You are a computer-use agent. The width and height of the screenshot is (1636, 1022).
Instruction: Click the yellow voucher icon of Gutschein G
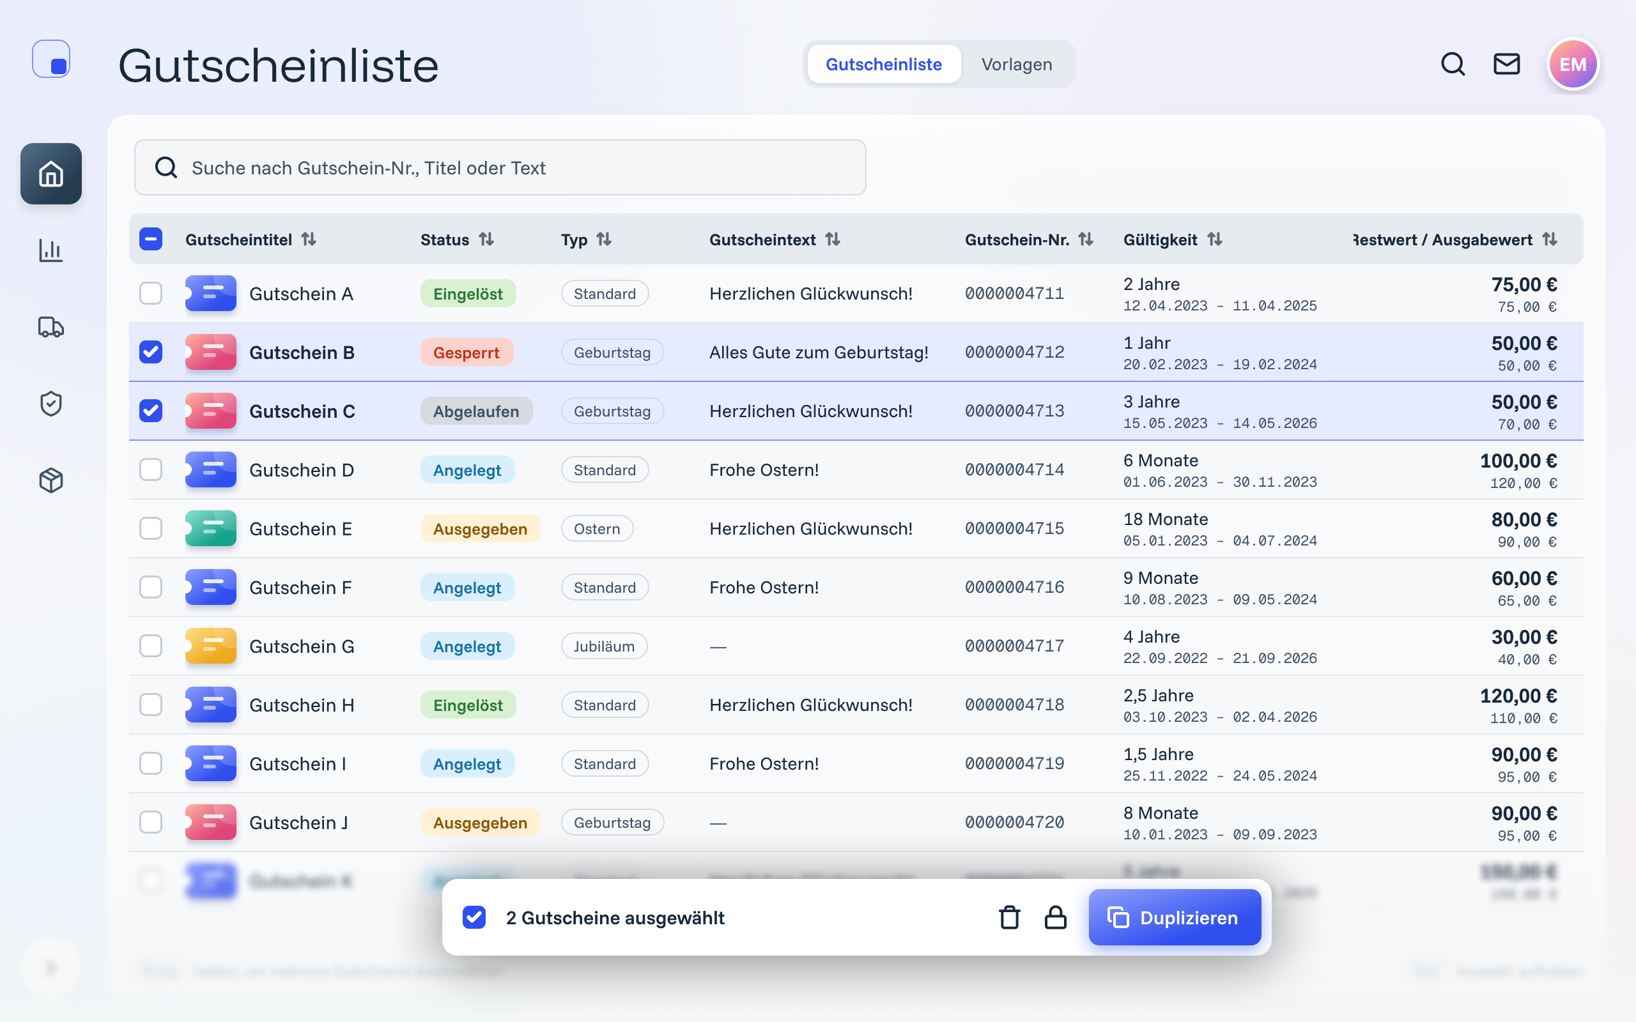click(211, 646)
